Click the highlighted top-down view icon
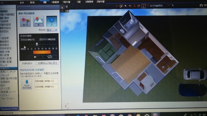The width and height of the screenshot is (207, 116). click(x=143, y=6)
